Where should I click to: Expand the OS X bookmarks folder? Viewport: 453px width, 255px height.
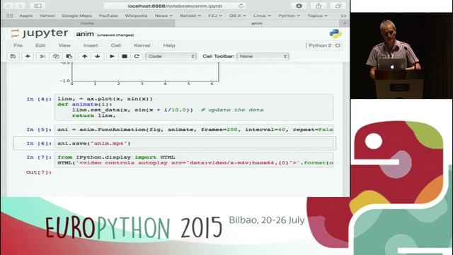tap(238, 16)
